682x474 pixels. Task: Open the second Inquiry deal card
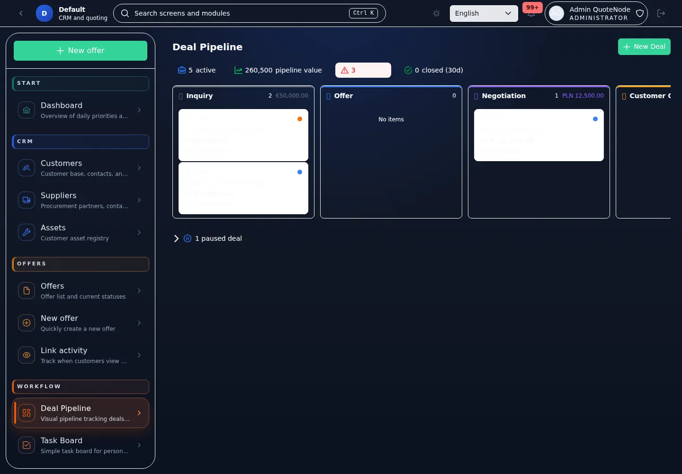tap(243, 188)
